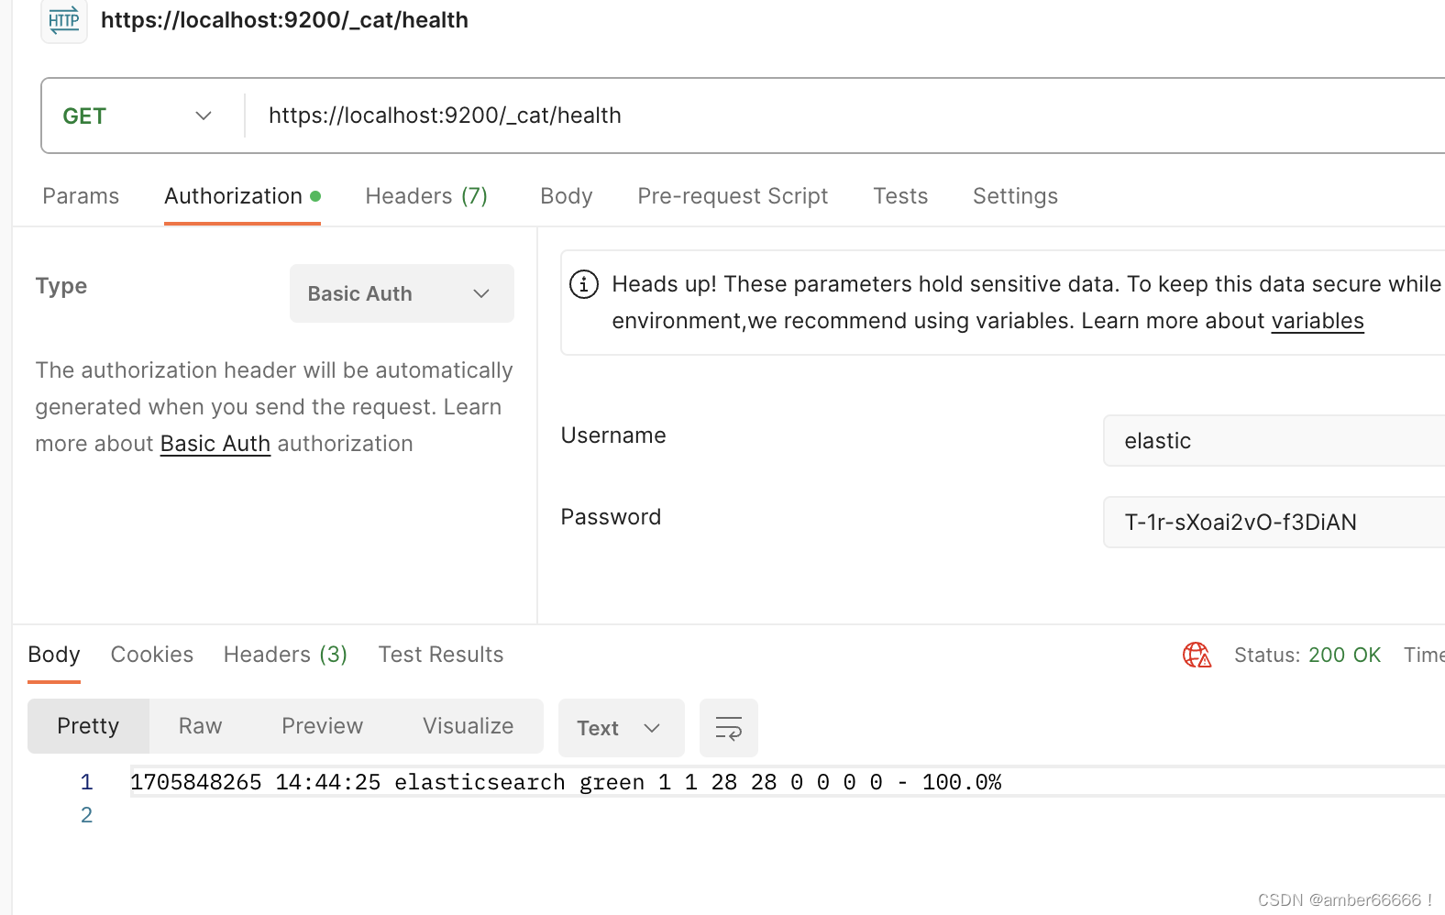The height and width of the screenshot is (915, 1445).
Task: Switch to the request Body tab
Action: (x=567, y=196)
